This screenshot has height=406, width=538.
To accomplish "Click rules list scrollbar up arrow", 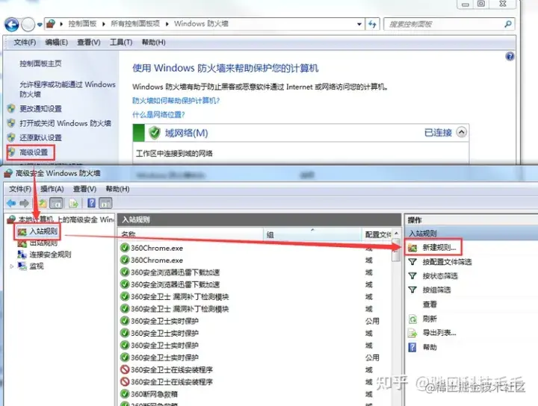I will coord(397,234).
